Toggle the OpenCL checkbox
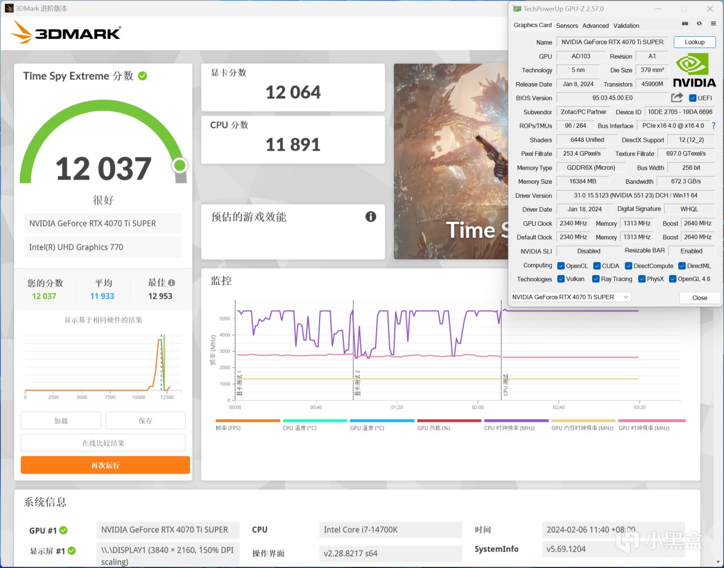The height and width of the screenshot is (568, 724). 561,266
